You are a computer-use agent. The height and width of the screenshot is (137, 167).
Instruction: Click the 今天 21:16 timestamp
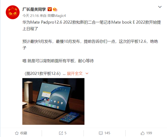(x=31, y=16)
